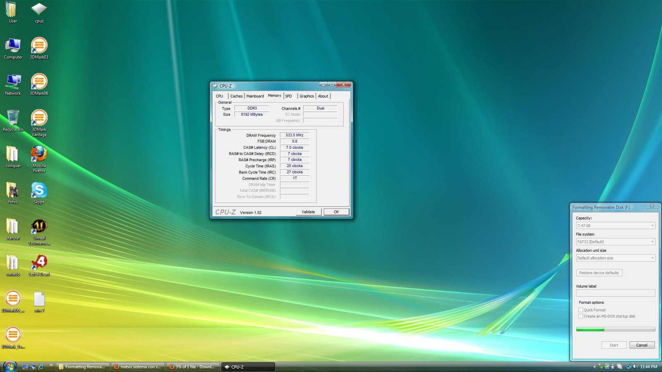Toggle Create an MS-DOS startup disk checkbox
Viewport: 662px width, 372px height.
point(580,316)
